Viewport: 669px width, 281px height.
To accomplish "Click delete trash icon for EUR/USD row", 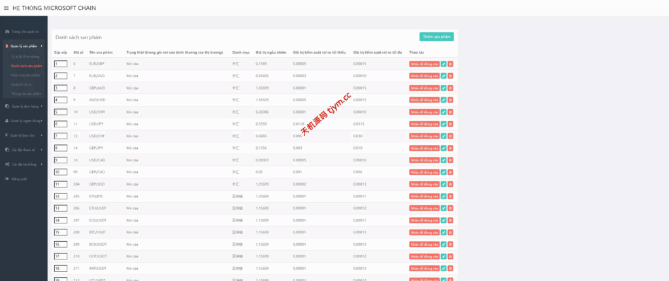I will point(450,76).
